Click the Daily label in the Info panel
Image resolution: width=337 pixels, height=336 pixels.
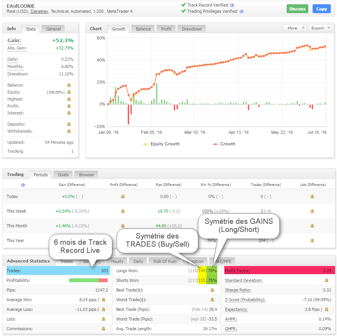click(x=13, y=59)
